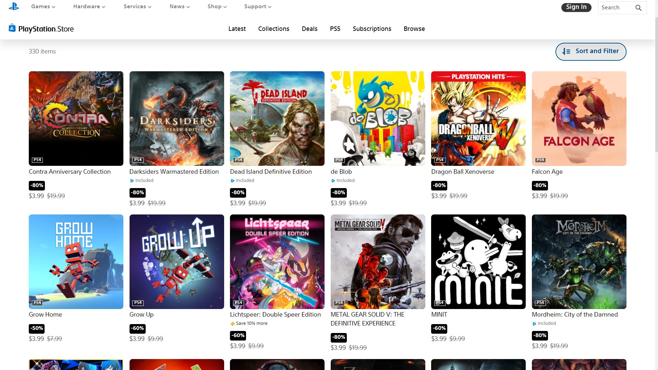
Task: Expand the Games dropdown menu
Action: coord(43,7)
